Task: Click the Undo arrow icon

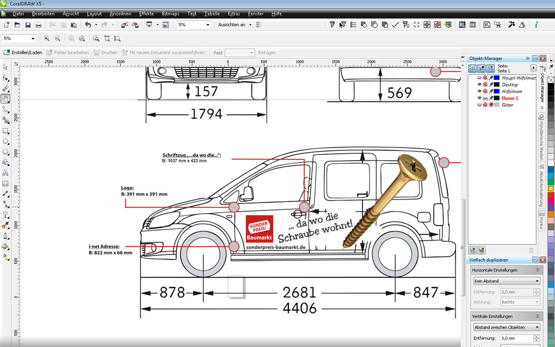Action: tap(88, 25)
